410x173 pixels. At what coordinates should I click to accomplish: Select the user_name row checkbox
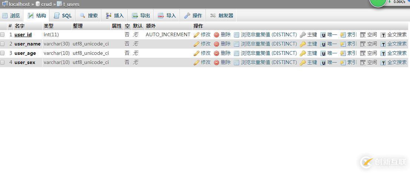coord(3,44)
